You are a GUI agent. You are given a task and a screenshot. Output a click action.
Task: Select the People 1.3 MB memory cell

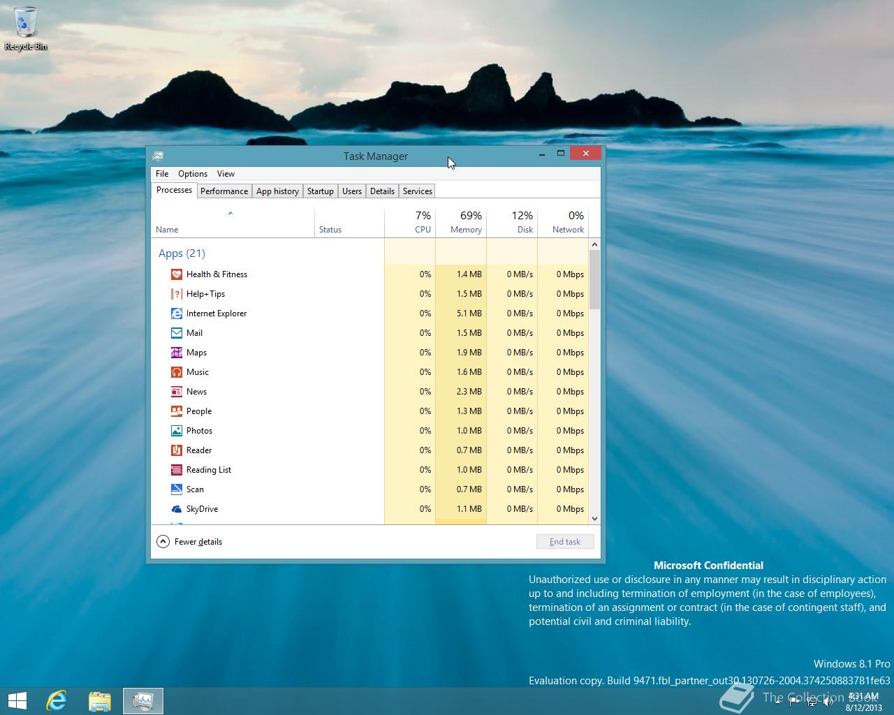click(461, 411)
